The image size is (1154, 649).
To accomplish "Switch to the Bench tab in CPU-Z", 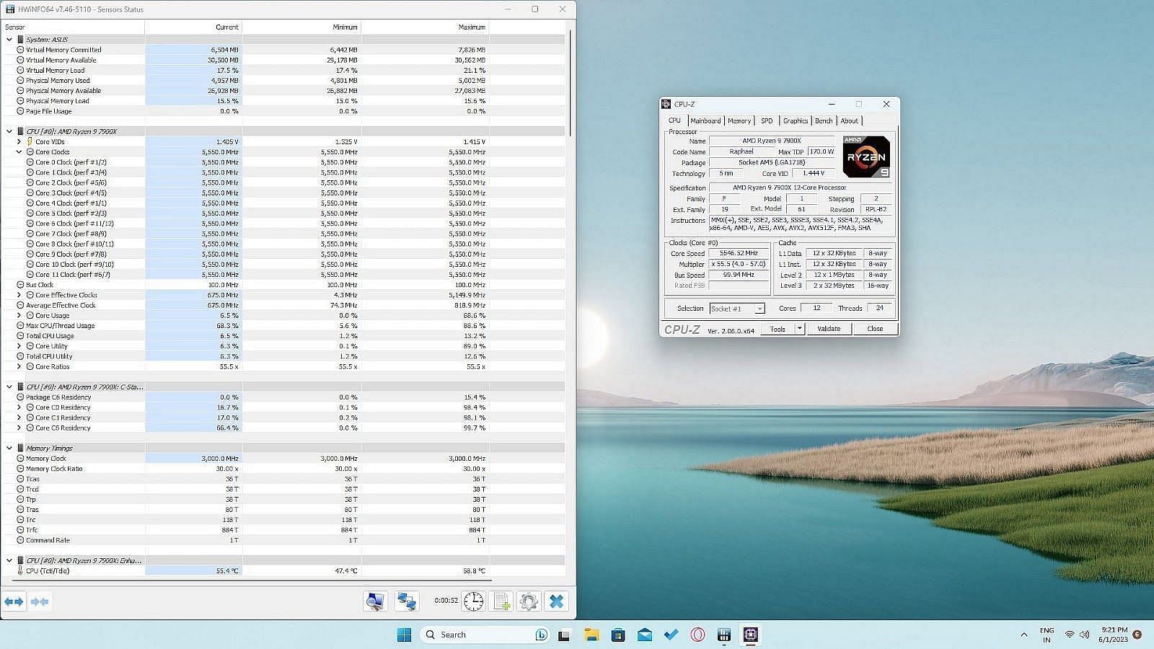I will (824, 121).
